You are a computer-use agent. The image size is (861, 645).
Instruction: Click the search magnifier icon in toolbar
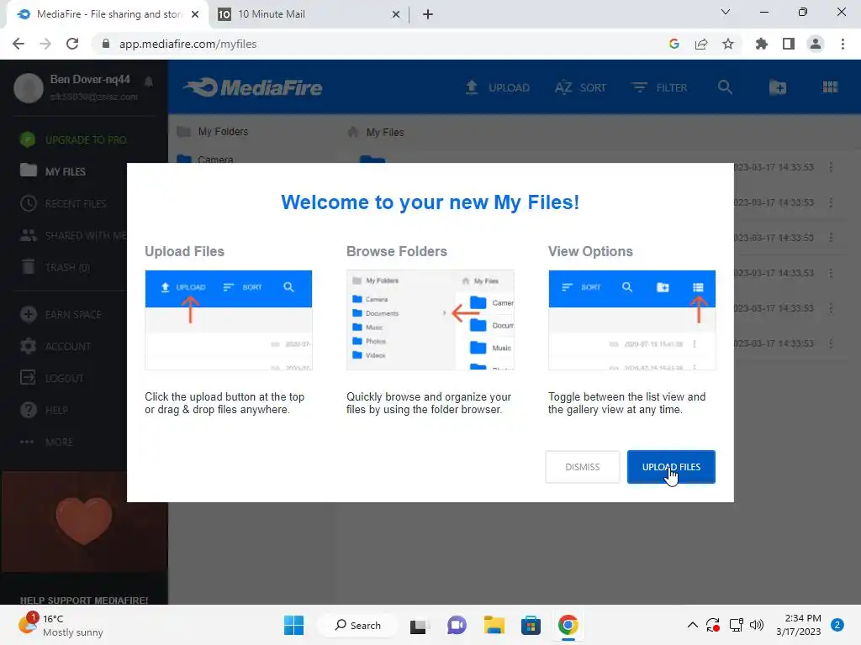725,87
